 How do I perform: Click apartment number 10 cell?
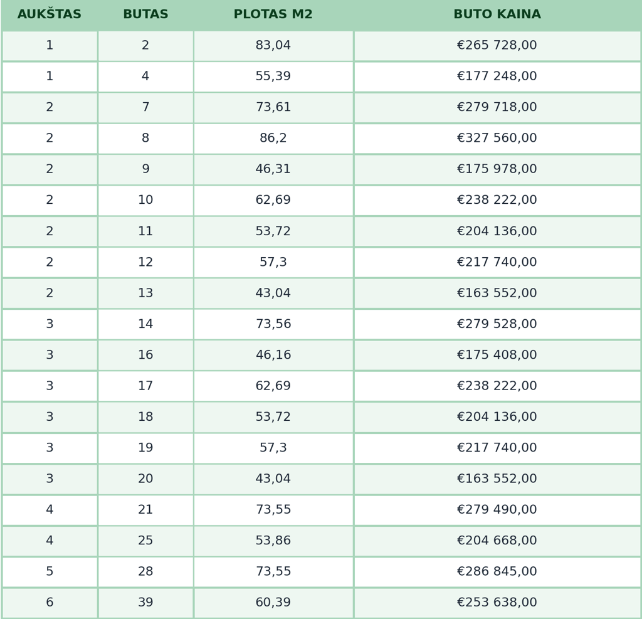(x=145, y=200)
